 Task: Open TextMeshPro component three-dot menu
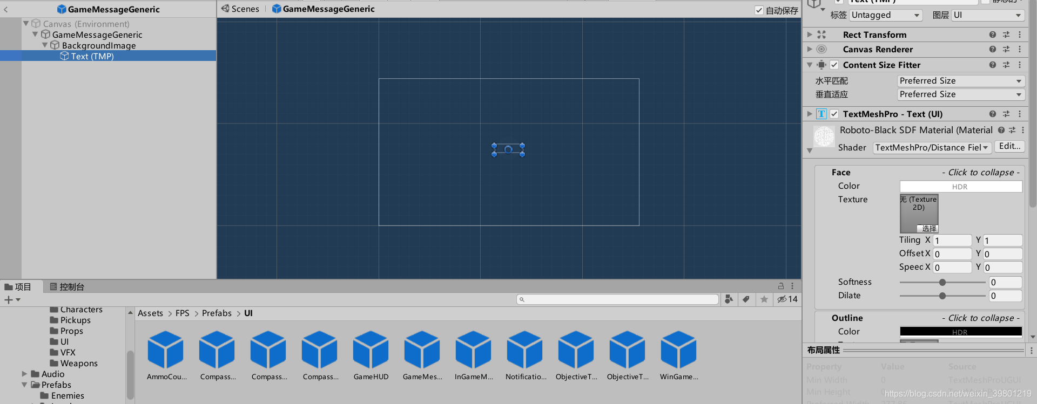pyautogui.click(x=1020, y=114)
